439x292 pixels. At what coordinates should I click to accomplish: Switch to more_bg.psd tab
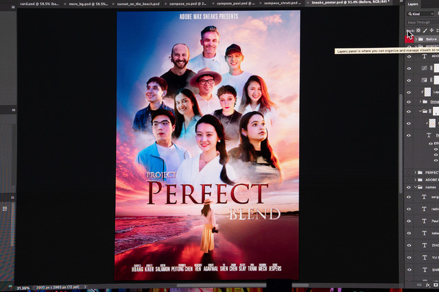coord(88,3)
